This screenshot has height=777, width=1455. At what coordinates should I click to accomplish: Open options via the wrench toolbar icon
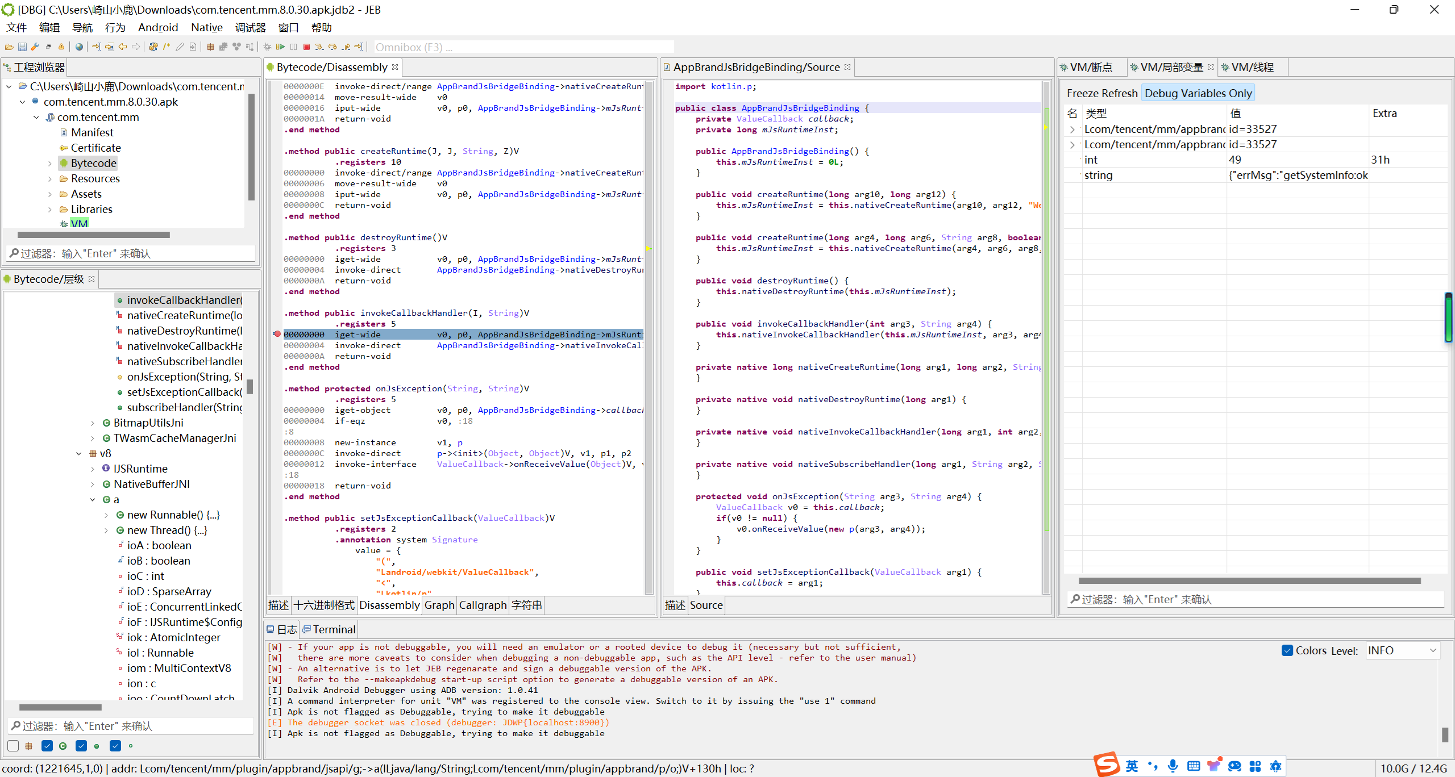point(35,47)
